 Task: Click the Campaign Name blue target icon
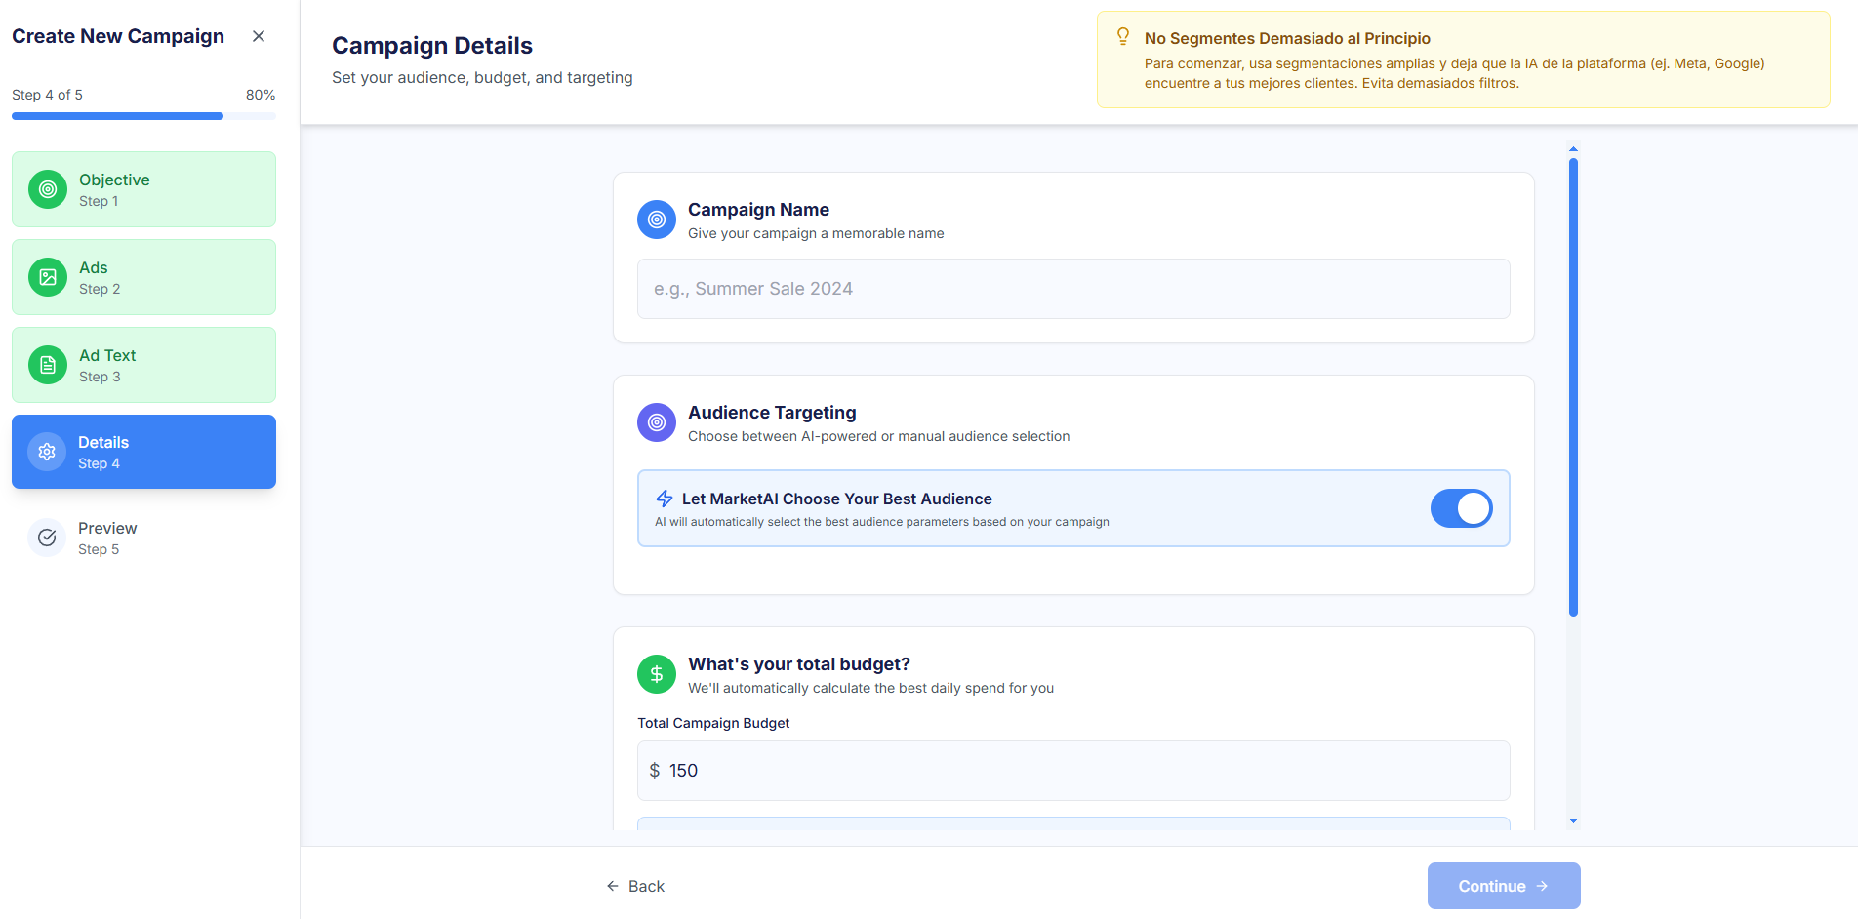[657, 220]
